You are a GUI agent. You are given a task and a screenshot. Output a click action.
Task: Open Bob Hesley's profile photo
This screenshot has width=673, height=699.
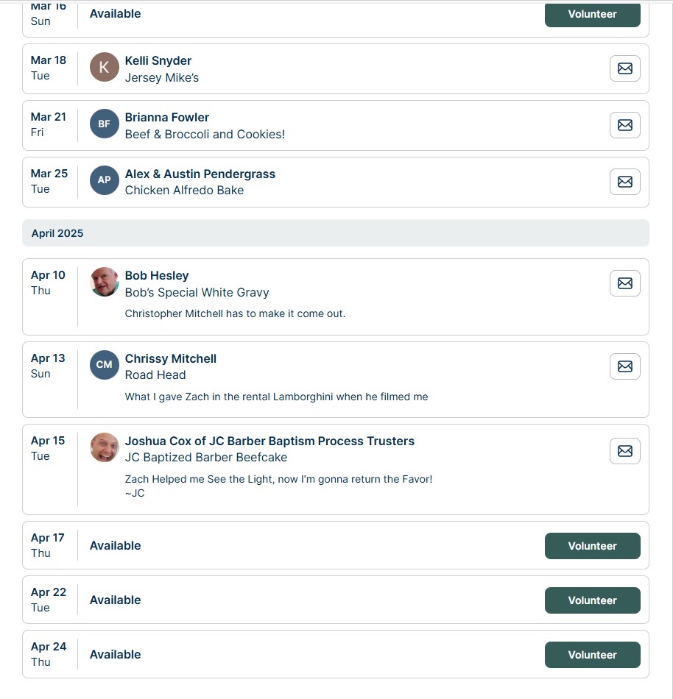coord(105,282)
